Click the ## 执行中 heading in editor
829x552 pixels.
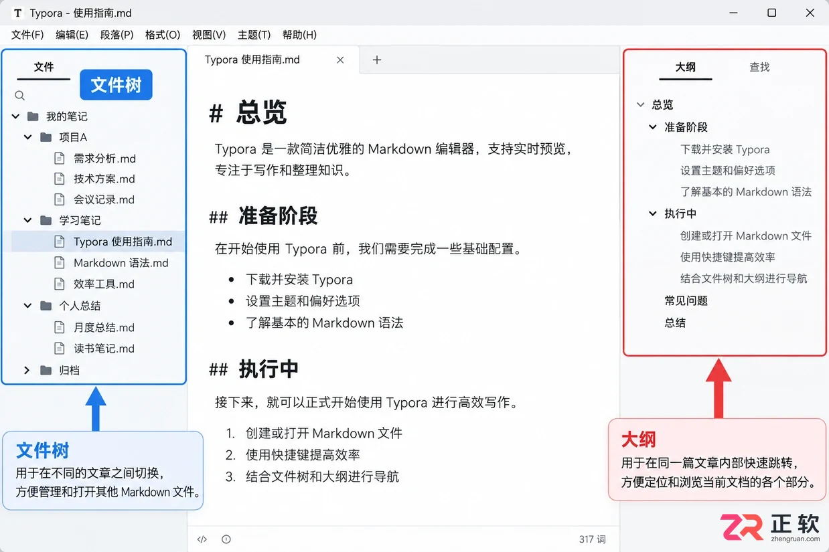pyautogui.click(x=254, y=369)
